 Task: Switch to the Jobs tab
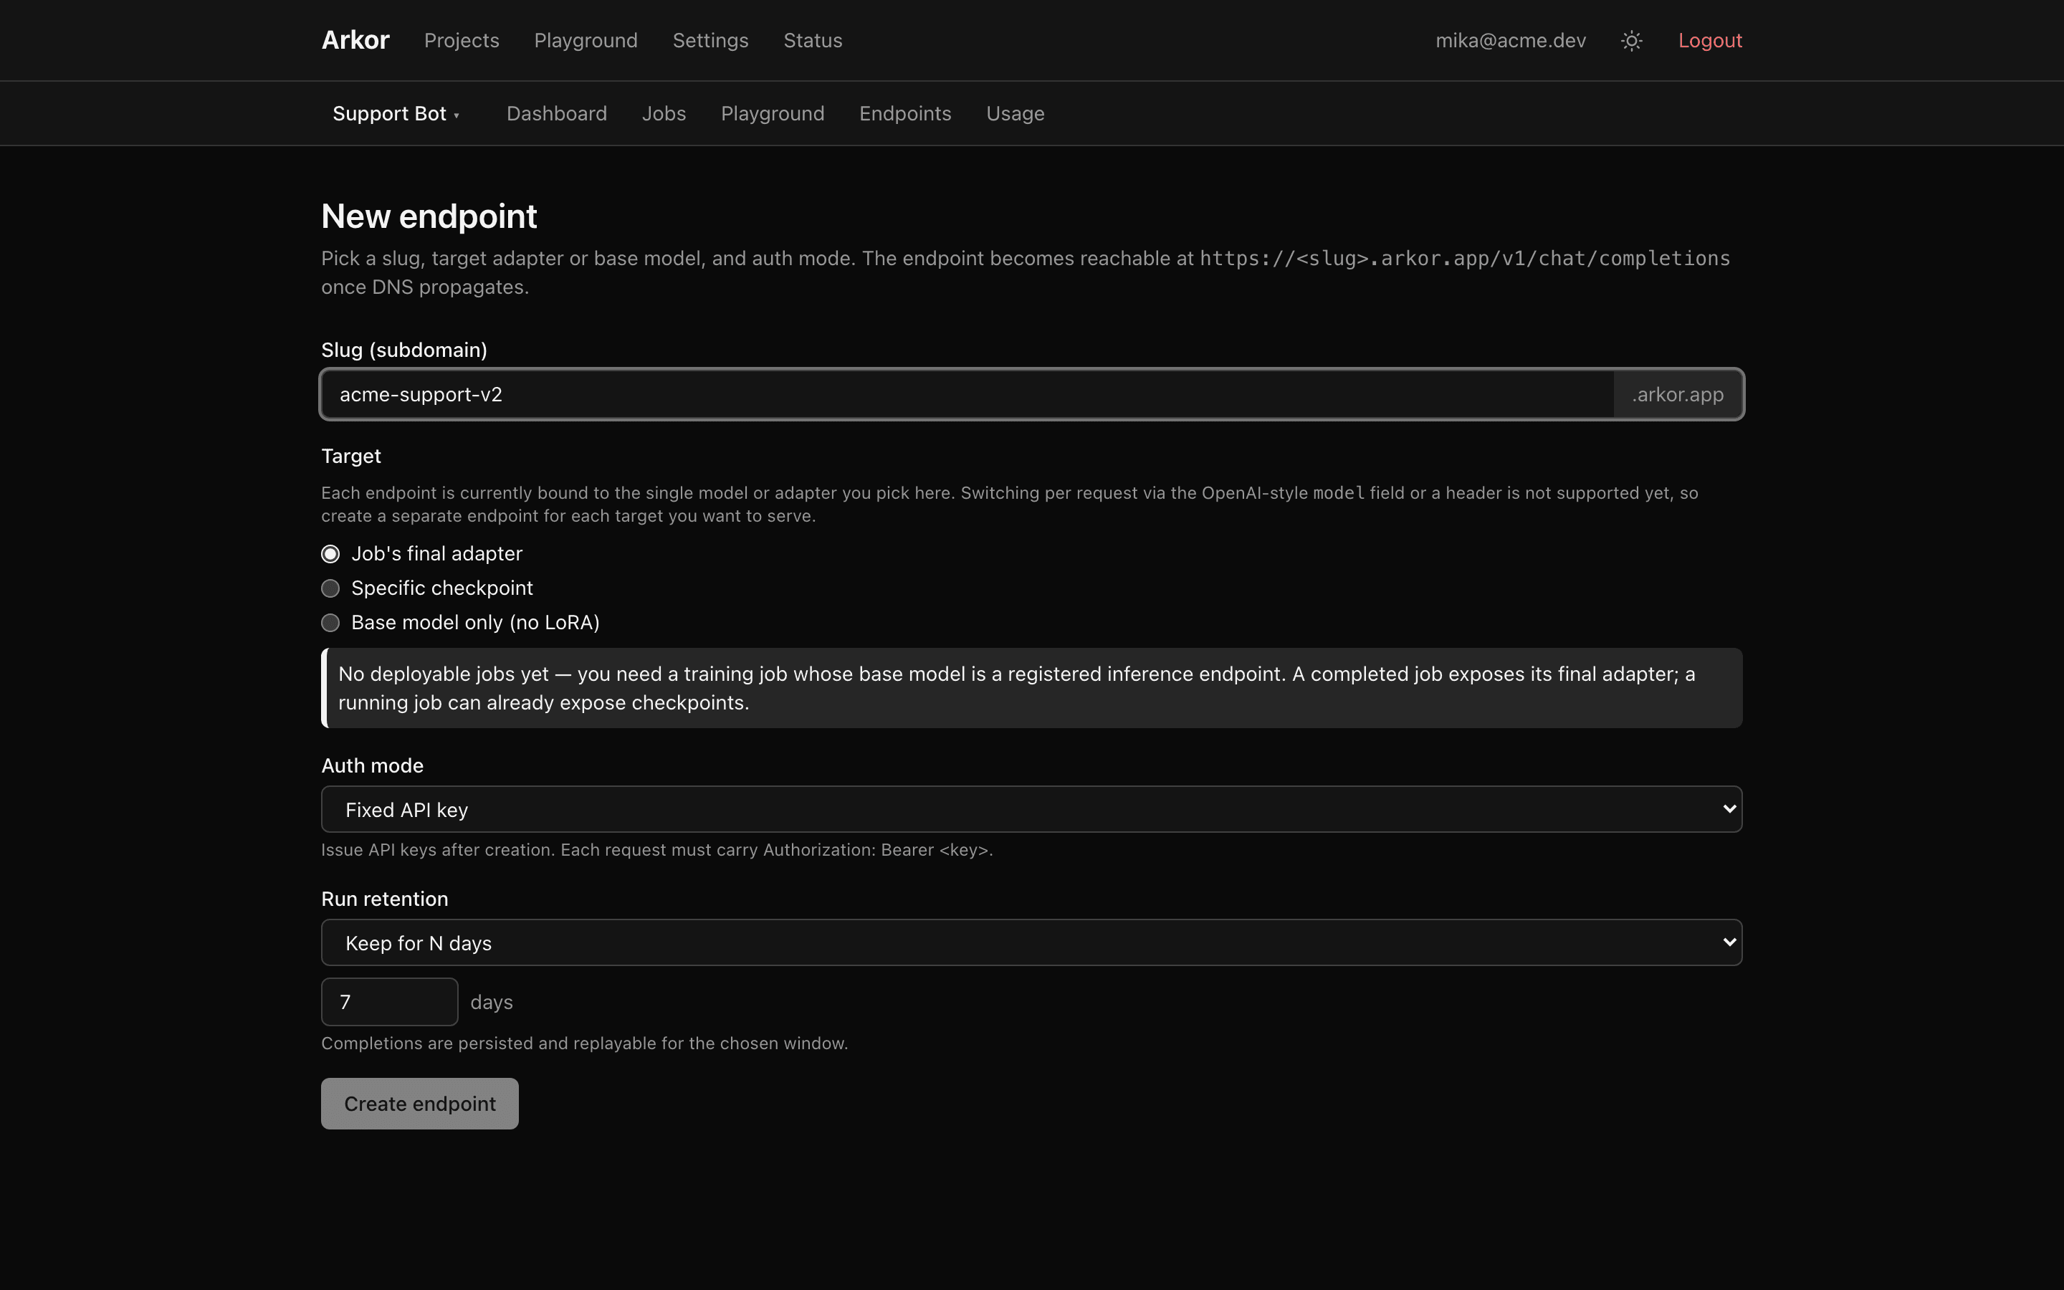pyautogui.click(x=664, y=113)
